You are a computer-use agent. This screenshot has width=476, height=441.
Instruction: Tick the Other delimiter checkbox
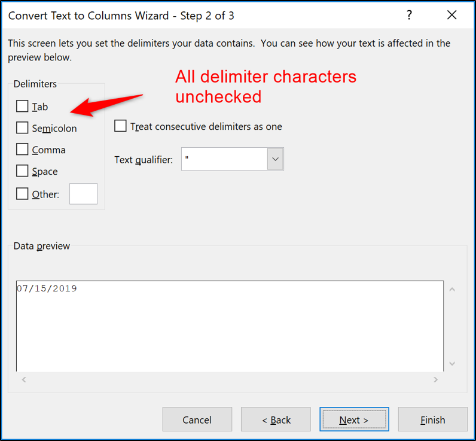(x=22, y=194)
